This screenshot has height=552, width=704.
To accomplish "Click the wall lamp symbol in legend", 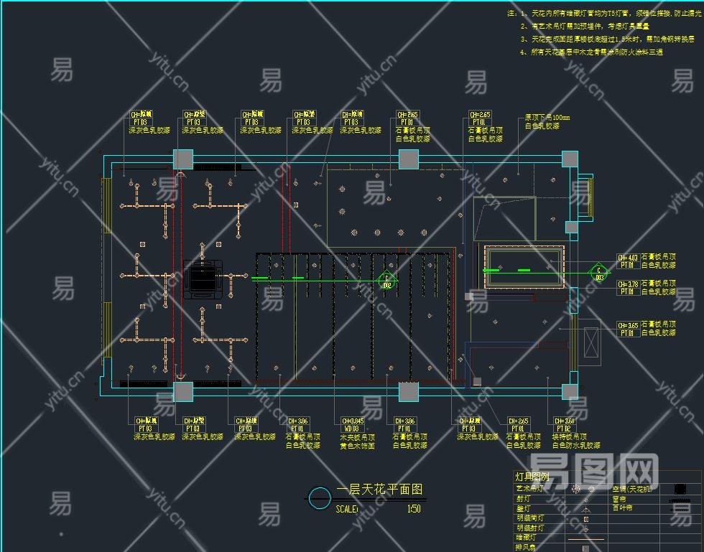I will (x=585, y=510).
